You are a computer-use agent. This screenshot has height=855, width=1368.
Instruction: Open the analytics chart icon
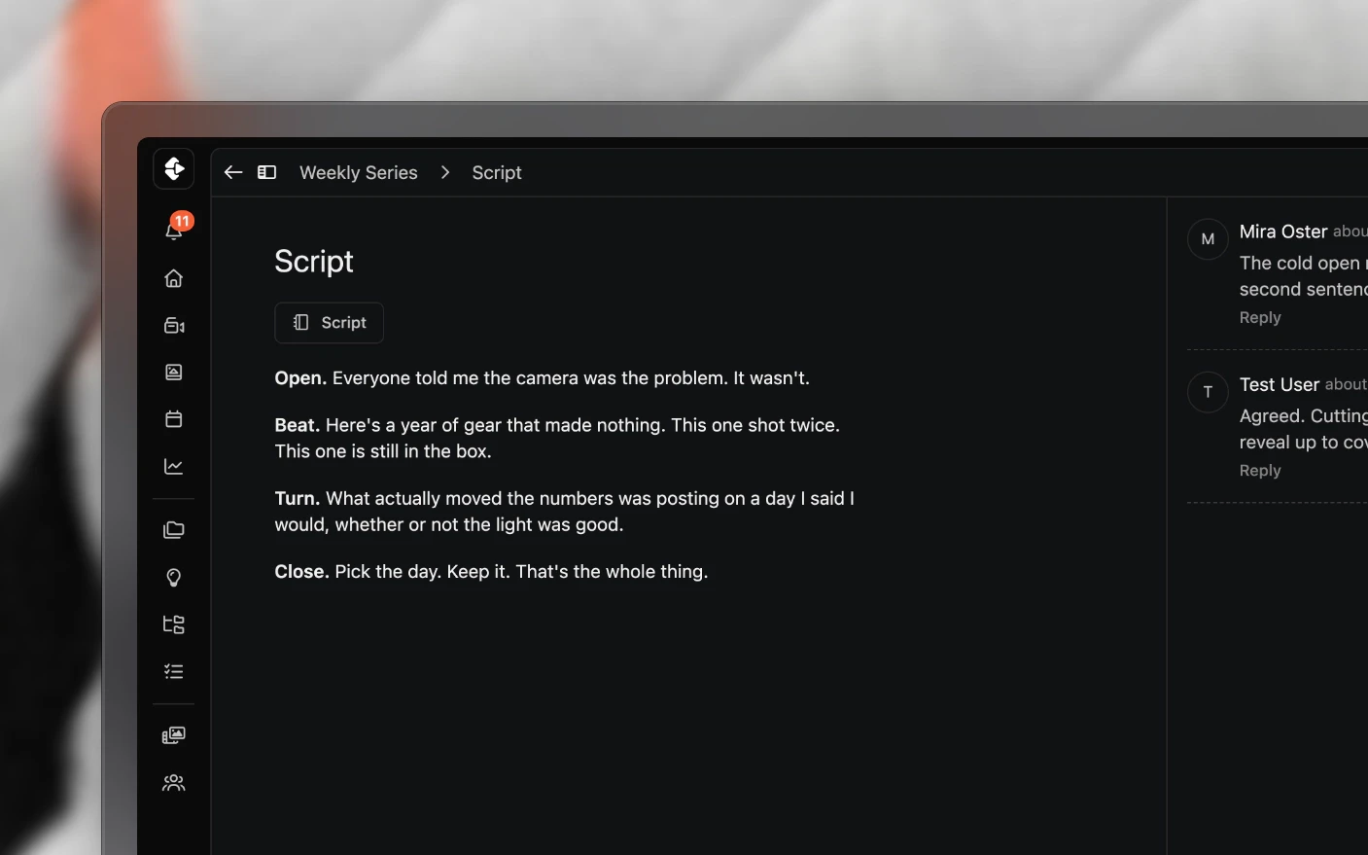click(x=174, y=467)
